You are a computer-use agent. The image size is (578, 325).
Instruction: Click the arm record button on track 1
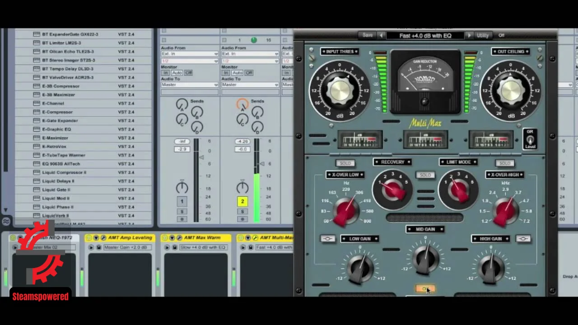[x=182, y=219]
